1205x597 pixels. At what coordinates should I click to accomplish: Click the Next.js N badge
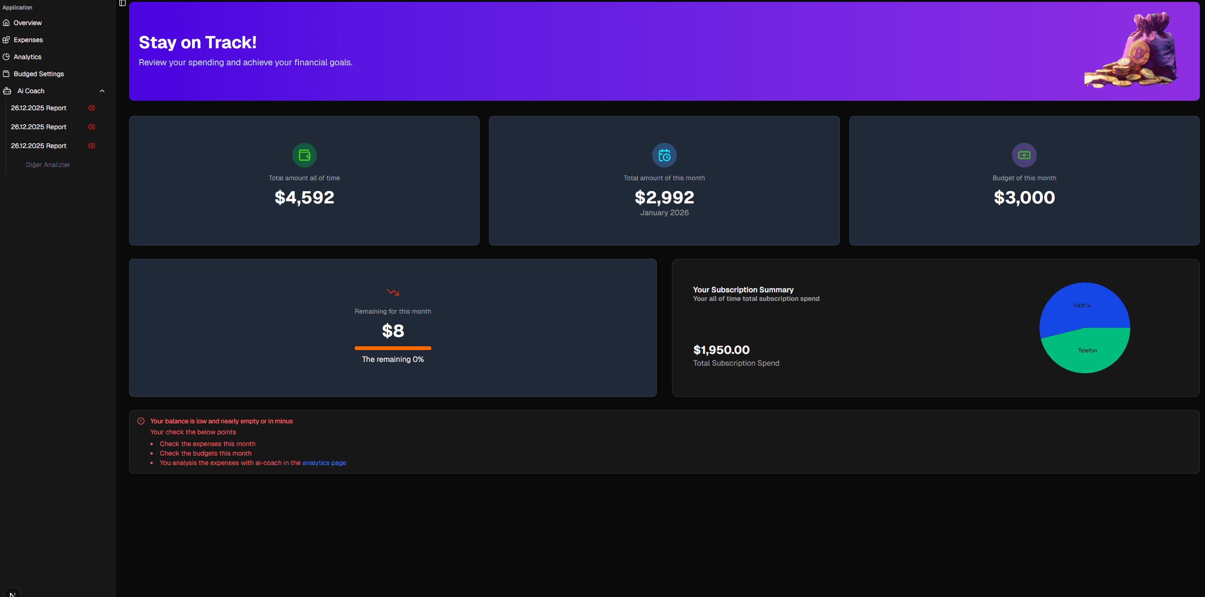(x=13, y=594)
